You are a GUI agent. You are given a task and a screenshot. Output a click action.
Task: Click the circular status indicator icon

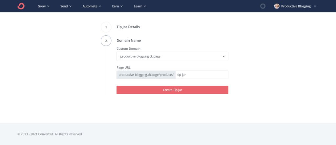[263, 6]
